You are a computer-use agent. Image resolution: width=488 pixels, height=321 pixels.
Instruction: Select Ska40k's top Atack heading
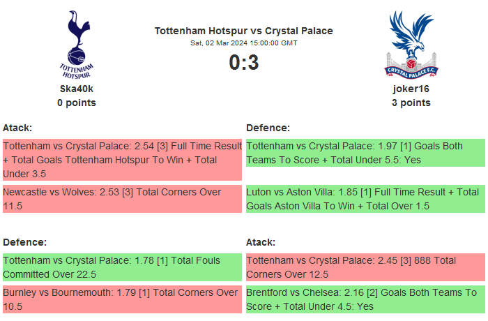click(x=17, y=128)
